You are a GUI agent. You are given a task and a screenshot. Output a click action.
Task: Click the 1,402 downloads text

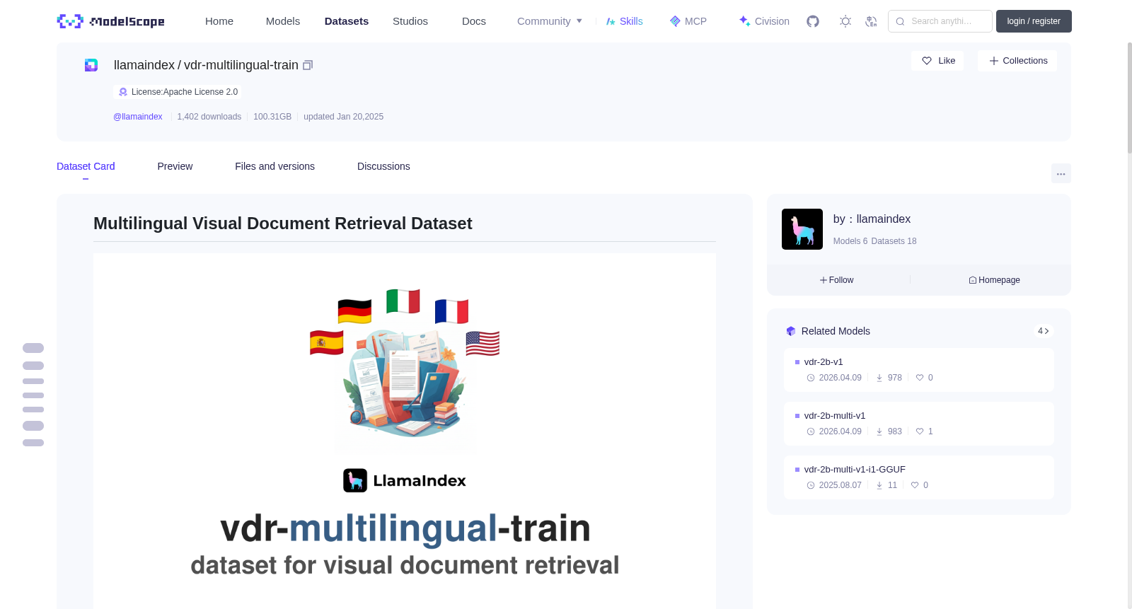[x=209, y=117]
